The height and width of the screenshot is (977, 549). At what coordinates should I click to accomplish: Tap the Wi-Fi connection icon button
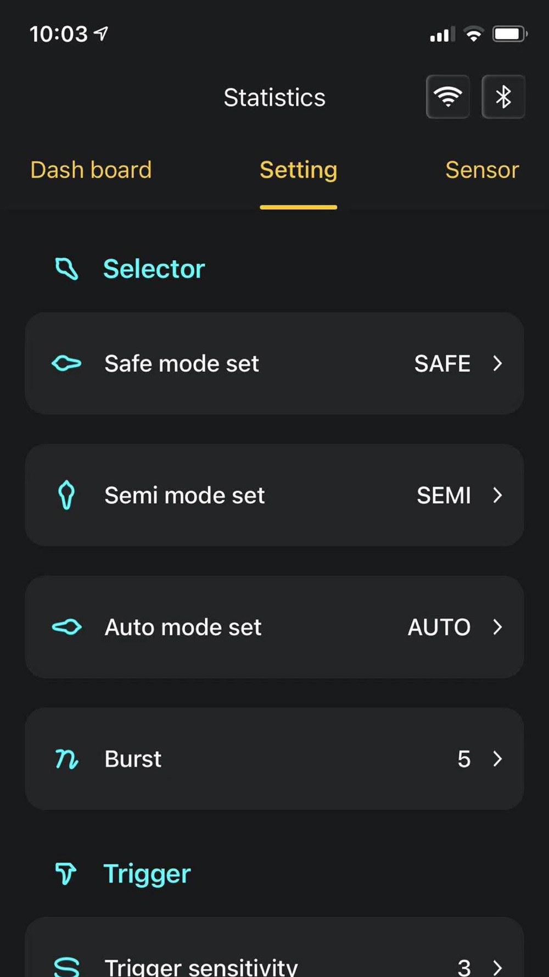[448, 97]
